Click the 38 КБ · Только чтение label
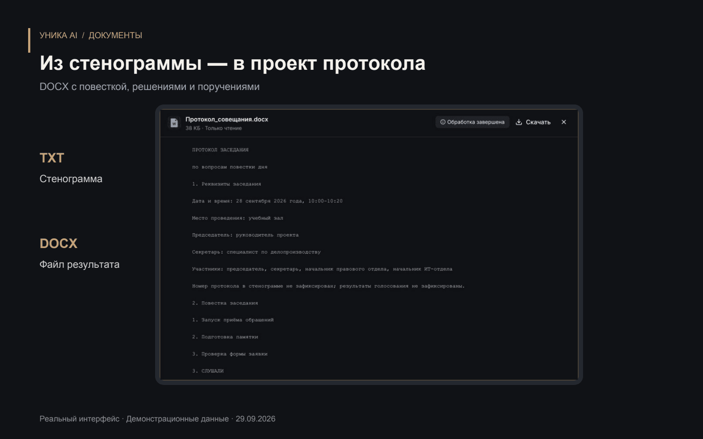Viewport: 703px width, 439px height. point(214,128)
